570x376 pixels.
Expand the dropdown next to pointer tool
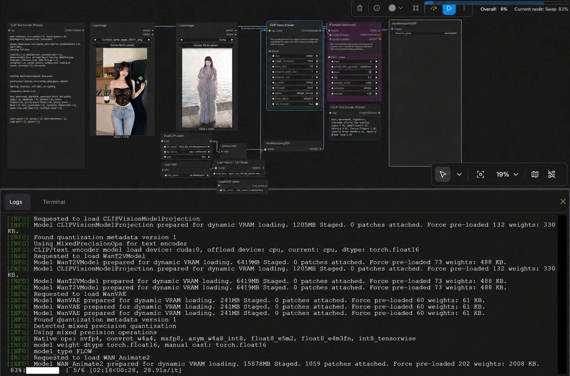point(459,174)
